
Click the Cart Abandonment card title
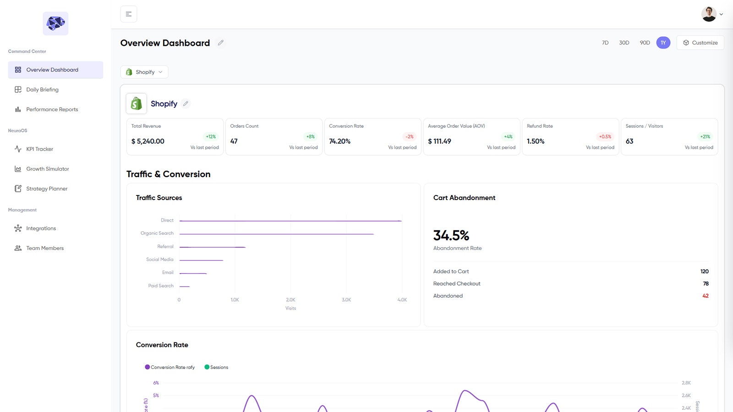click(x=465, y=198)
